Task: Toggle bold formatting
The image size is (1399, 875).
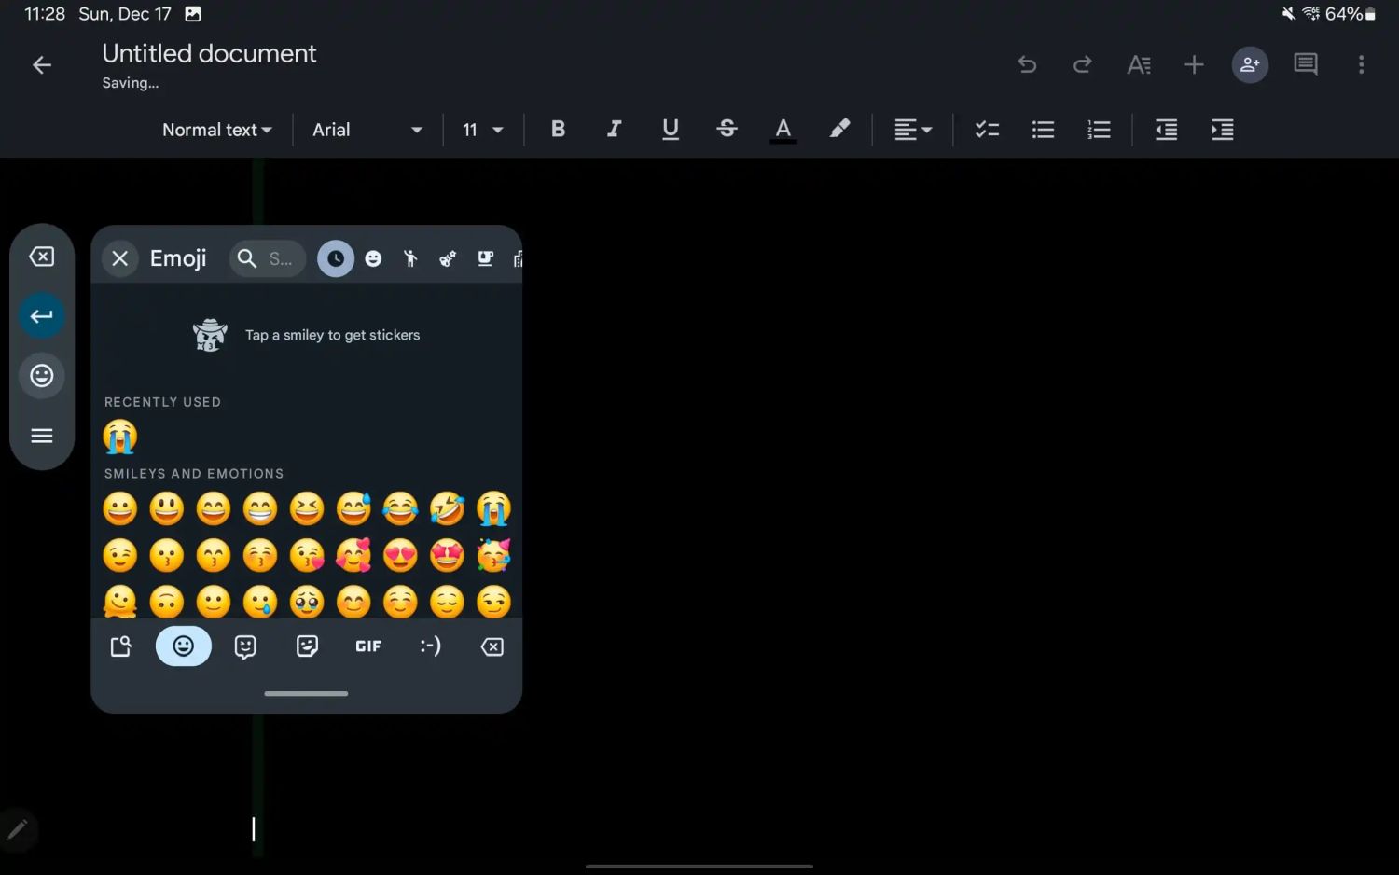Action: pyautogui.click(x=558, y=130)
